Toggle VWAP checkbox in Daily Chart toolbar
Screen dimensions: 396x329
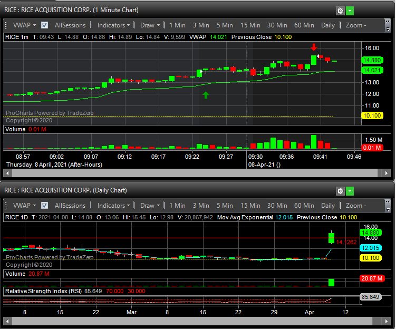45,206
